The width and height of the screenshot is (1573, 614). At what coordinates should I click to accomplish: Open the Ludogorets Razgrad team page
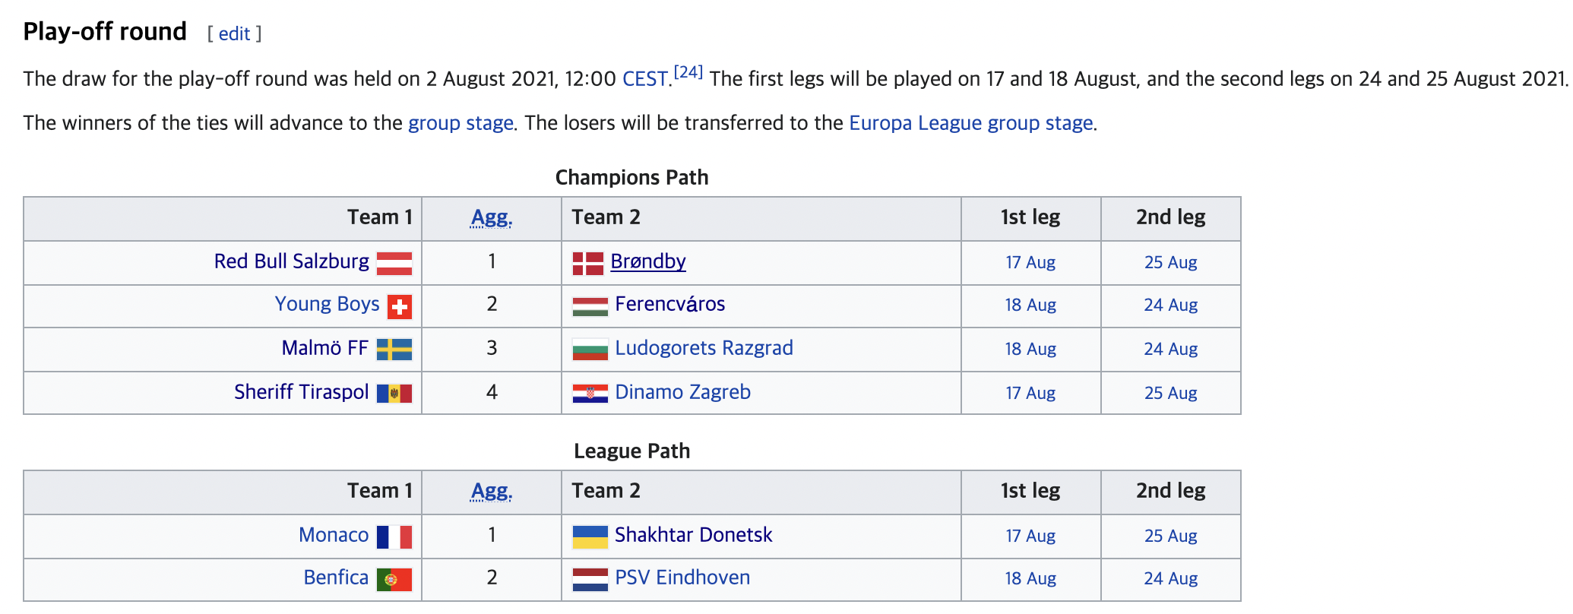(704, 348)
